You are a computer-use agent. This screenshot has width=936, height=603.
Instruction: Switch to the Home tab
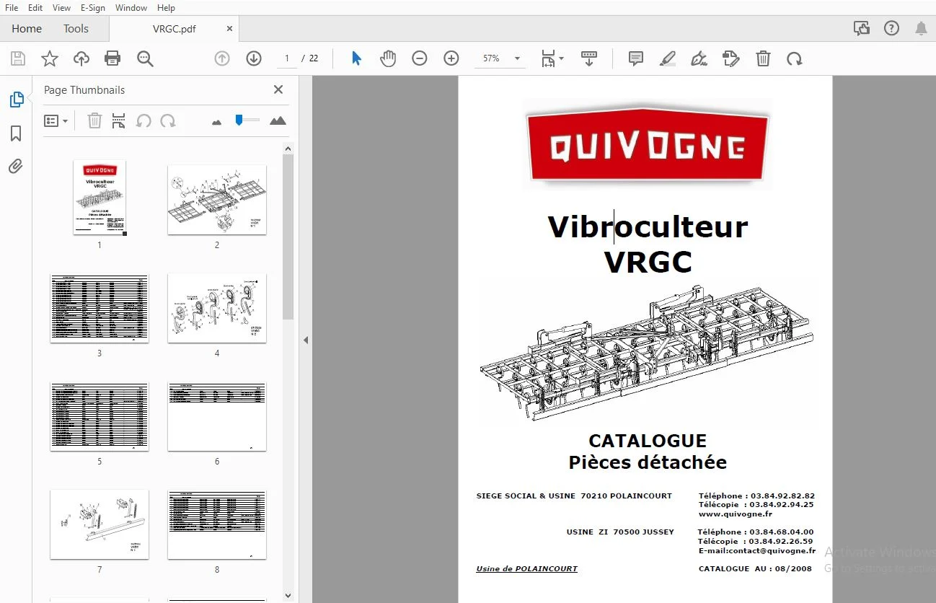(27, 29)
